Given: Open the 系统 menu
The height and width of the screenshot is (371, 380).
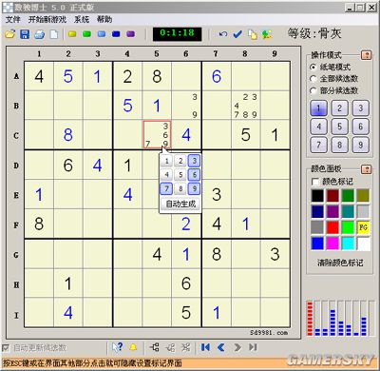Looking at the screenshot, I should 82,19.
